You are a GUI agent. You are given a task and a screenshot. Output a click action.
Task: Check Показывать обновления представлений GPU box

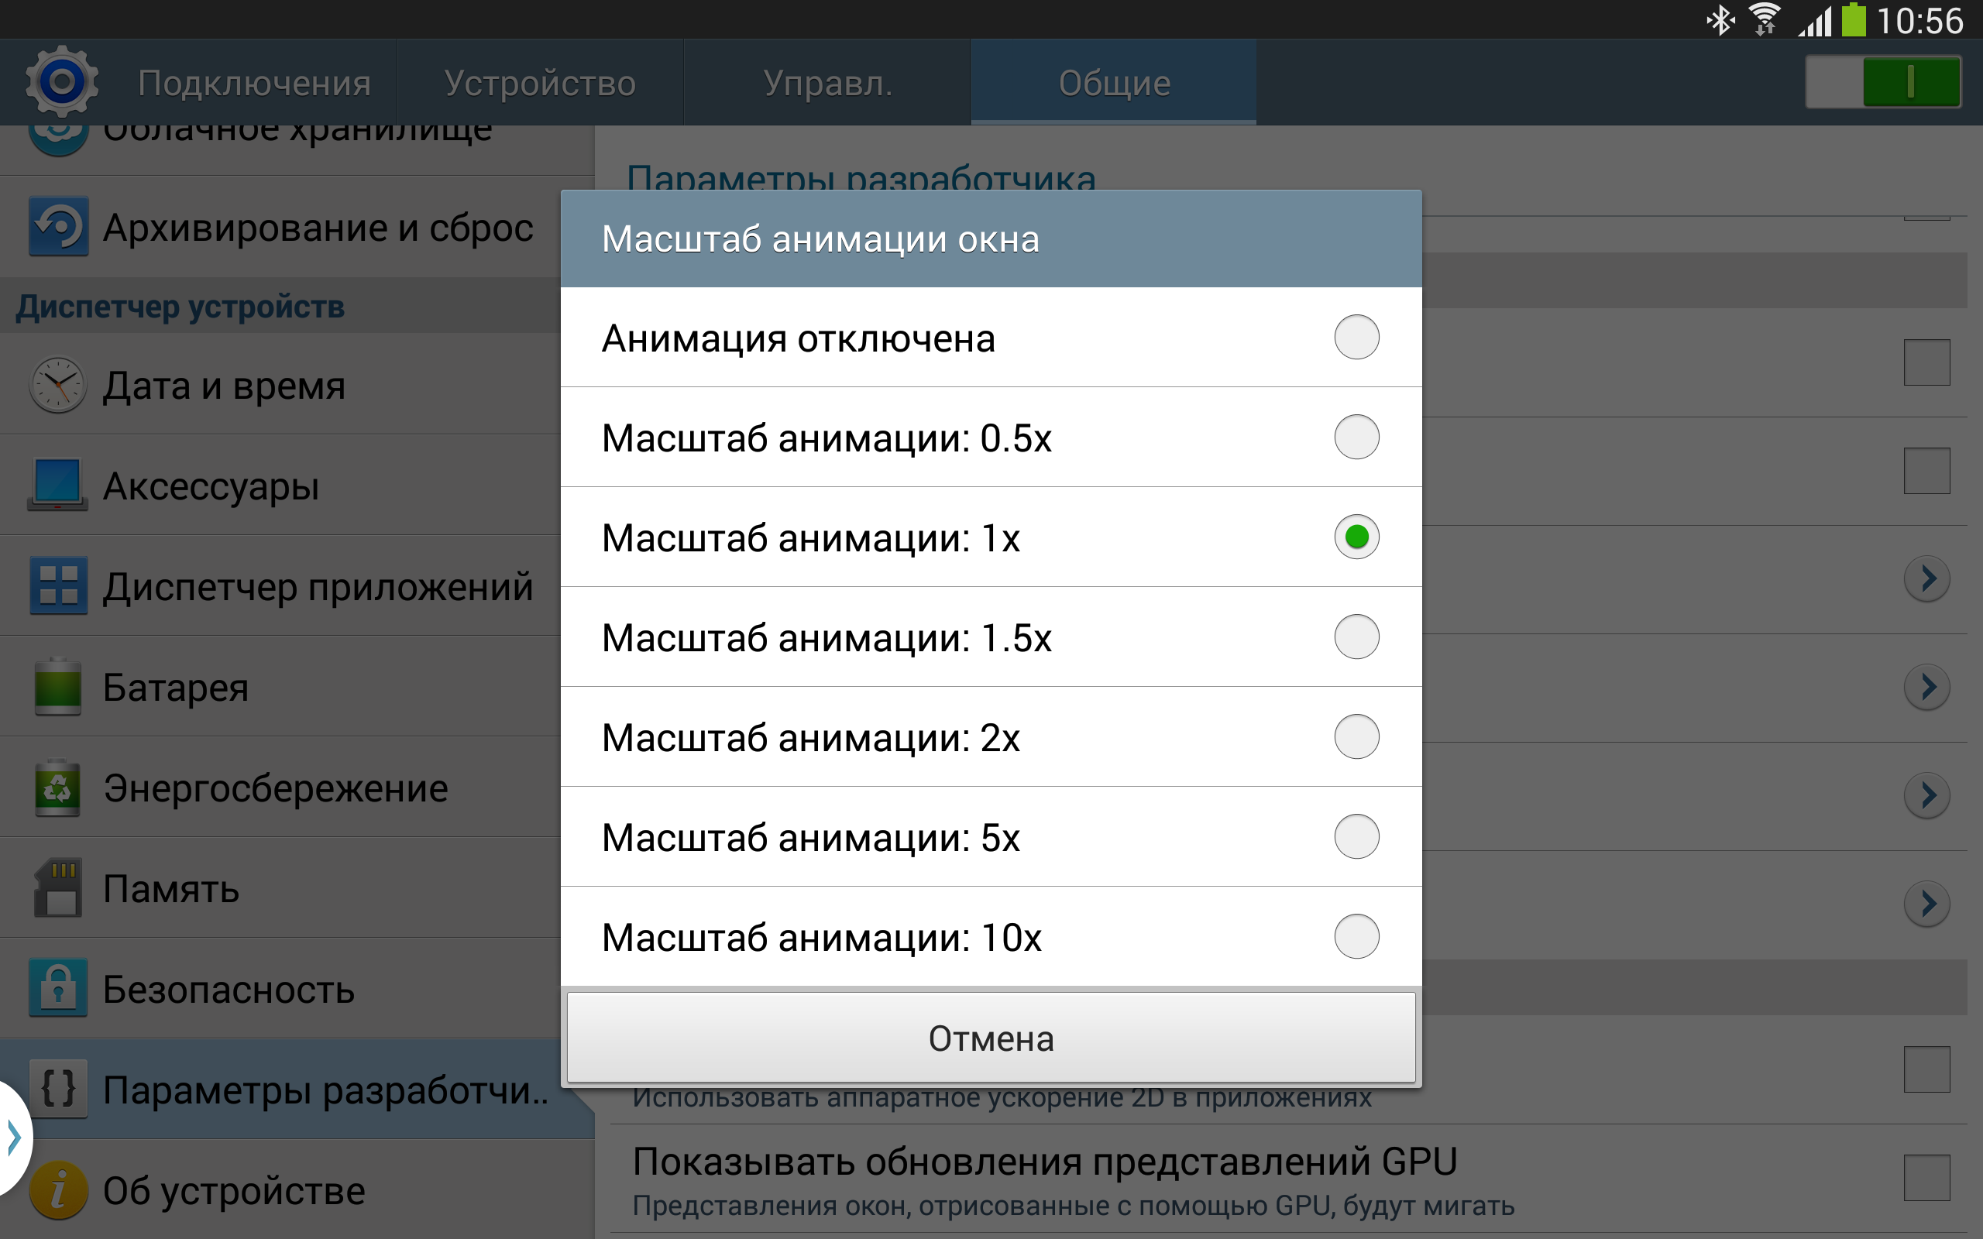click(1926, 1178)
